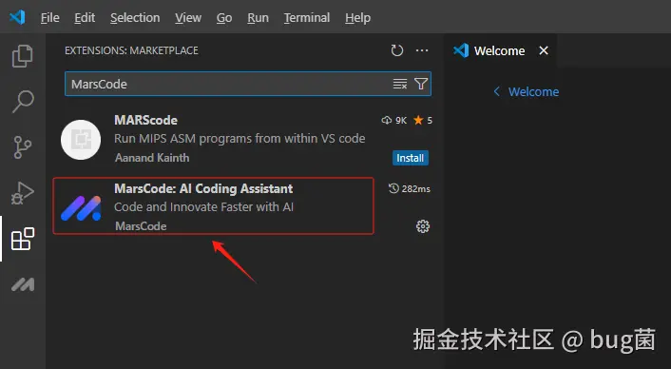This screenshot has width=671, height=369.
Task: Click the Aanand Kainth publisher name
Action: (152, 158)
